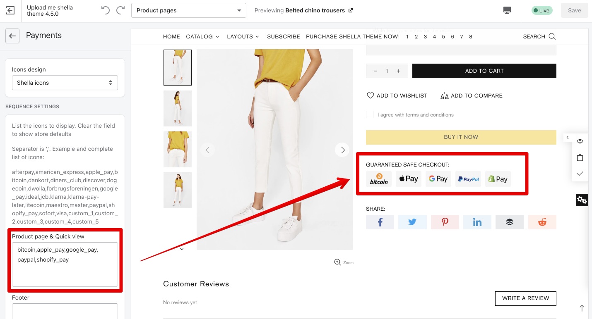The width and height of the screenshot is (592, 319).
Task: Go to HOME menu item
Action: pyautogui.click(x=171, y=36)
